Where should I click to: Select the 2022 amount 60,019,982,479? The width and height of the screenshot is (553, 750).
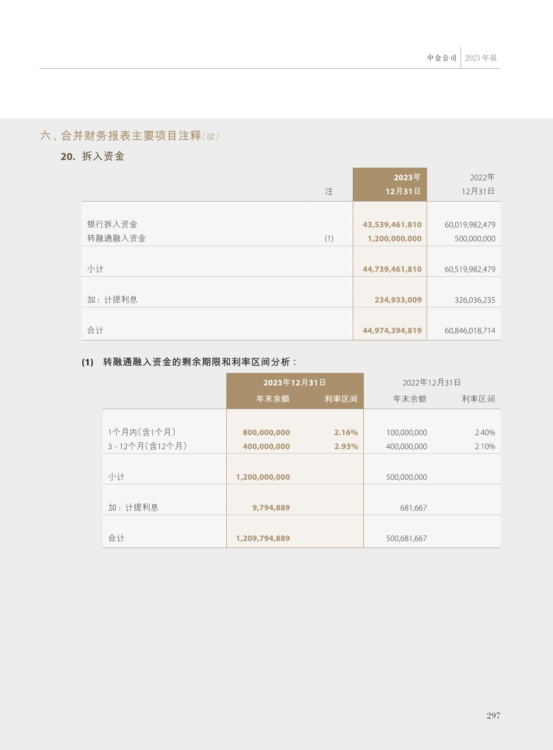(470, 225)
